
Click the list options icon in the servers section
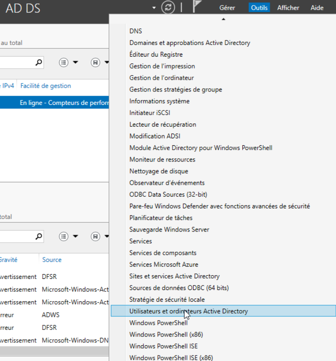point(64,62)
